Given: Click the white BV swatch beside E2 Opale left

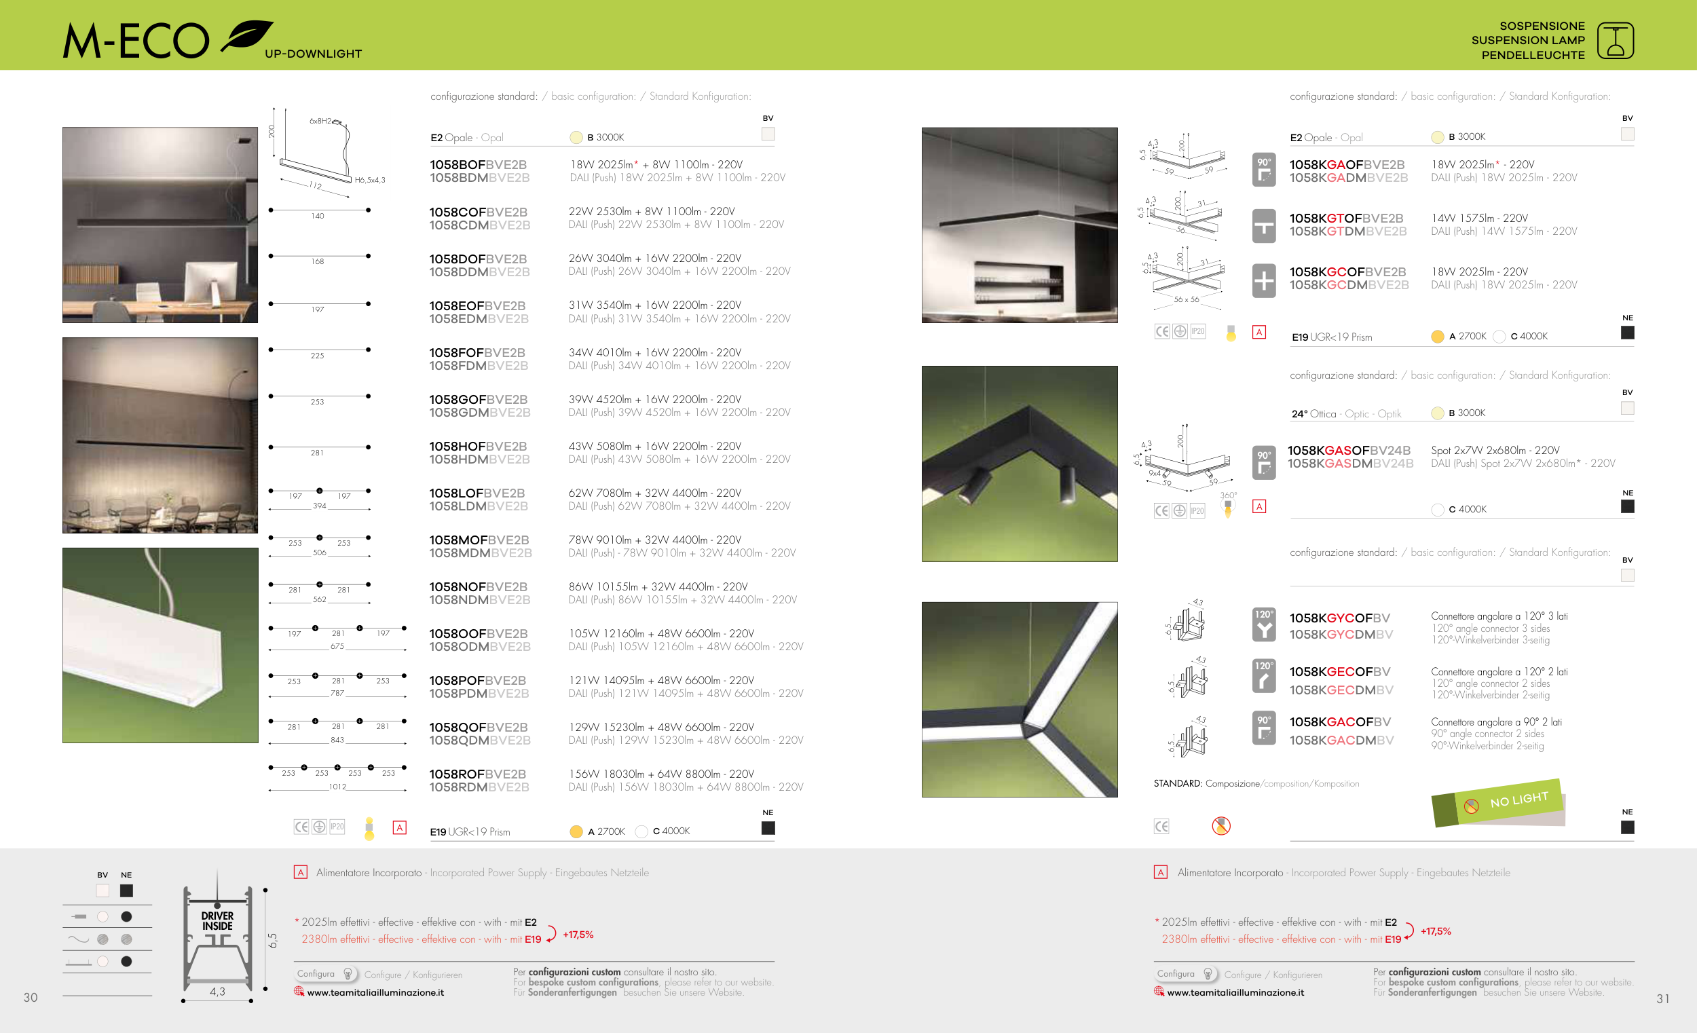Looking at the screenshot, I should click(768, 134).
